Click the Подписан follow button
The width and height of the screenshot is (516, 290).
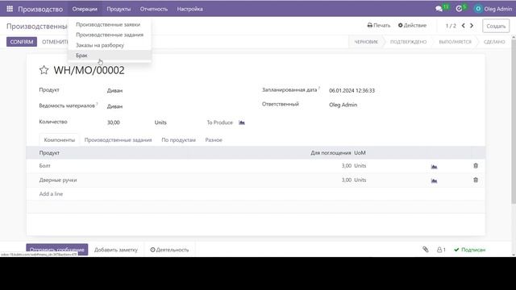(x=469, y=250)
